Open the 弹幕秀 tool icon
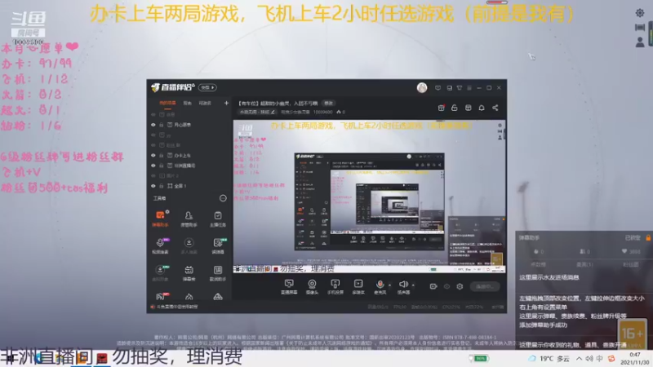 point(189,273)
